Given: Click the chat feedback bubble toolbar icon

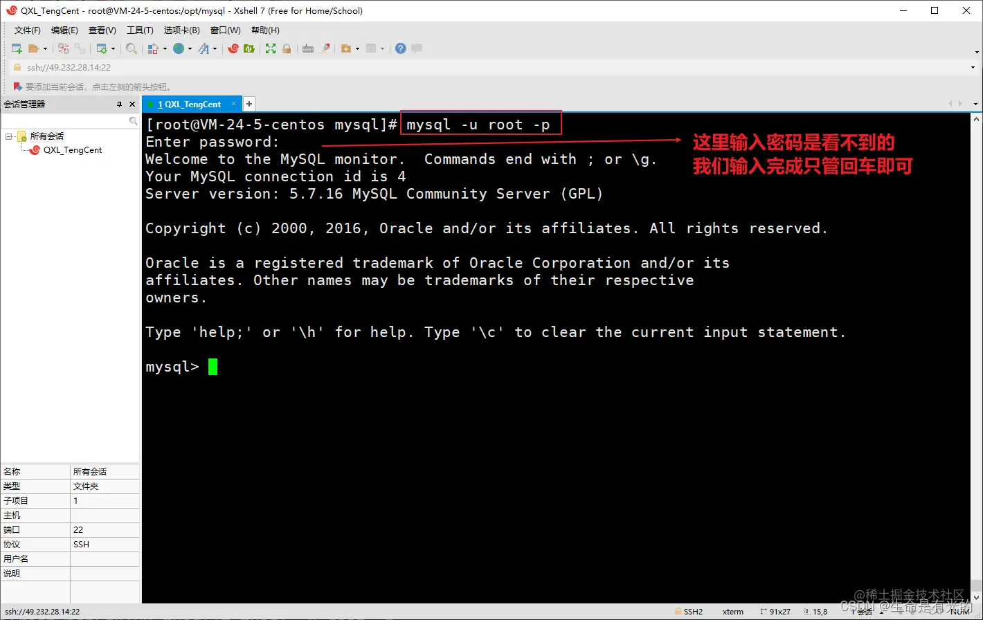Looking at the screenshot, I should [417, 48].
